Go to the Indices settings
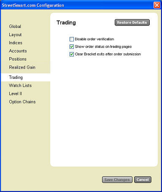162x192 pixels. pos(16,43)
